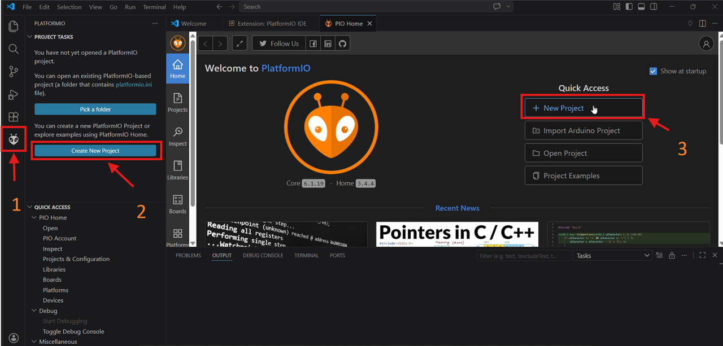
Task: Maximize the panel size icon
Action: (x=702, y=256)
